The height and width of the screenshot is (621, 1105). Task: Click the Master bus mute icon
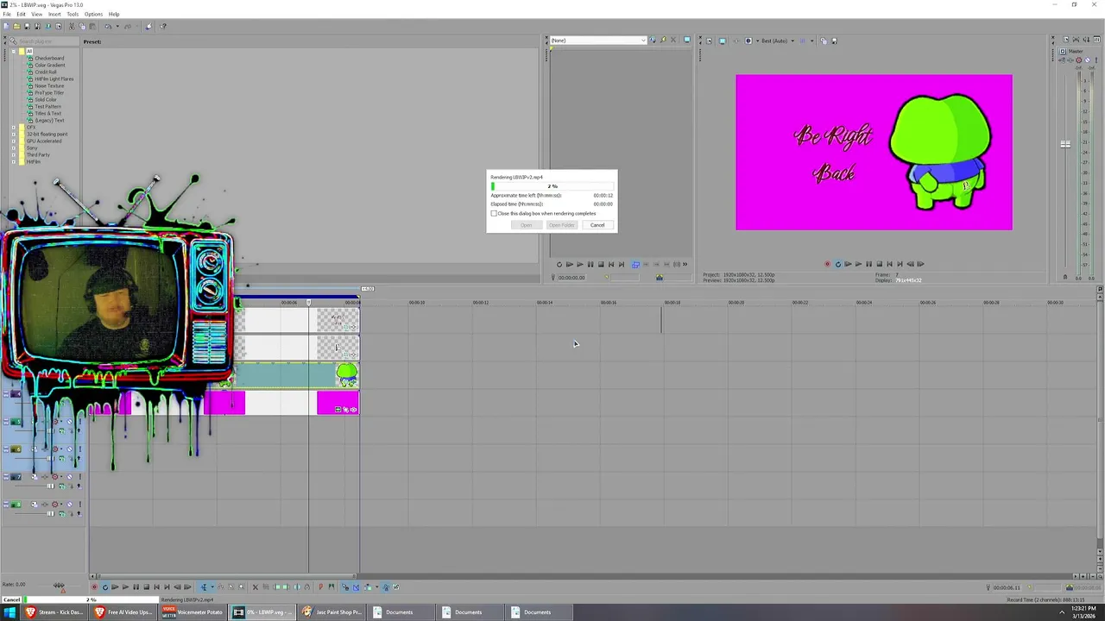[x=1087, y=60]
